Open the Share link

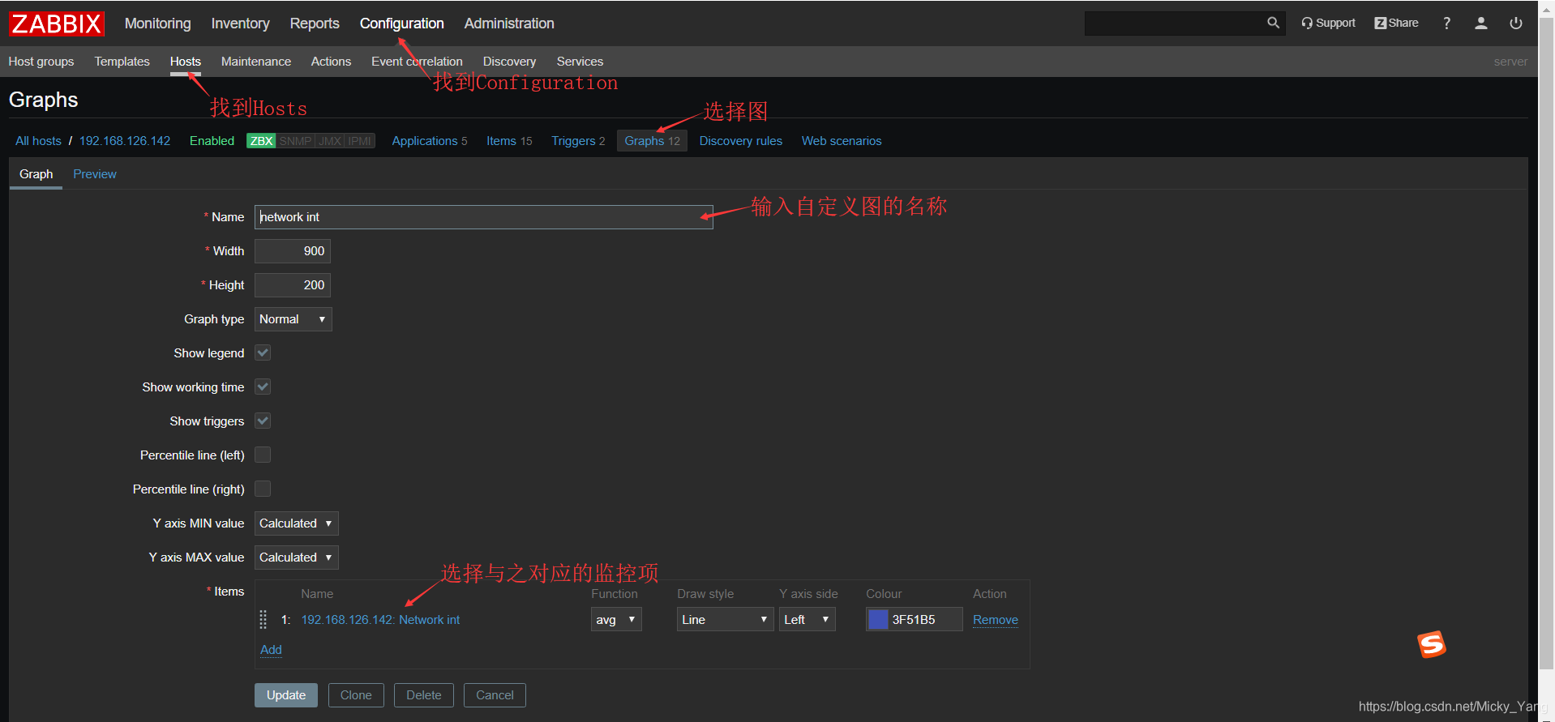pyautogui.click(x=1396, y=23)
